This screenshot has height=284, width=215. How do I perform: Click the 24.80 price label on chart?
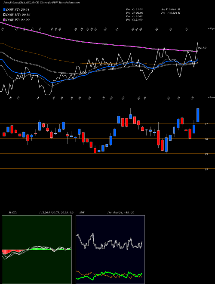[x=202, y=48]
